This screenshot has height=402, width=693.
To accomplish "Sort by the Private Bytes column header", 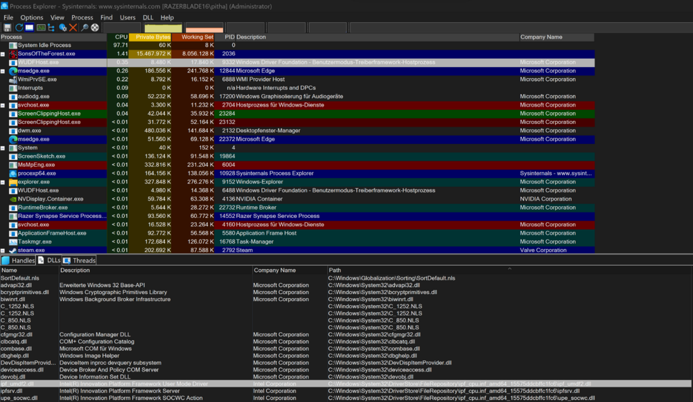I will tap(152, 37).
